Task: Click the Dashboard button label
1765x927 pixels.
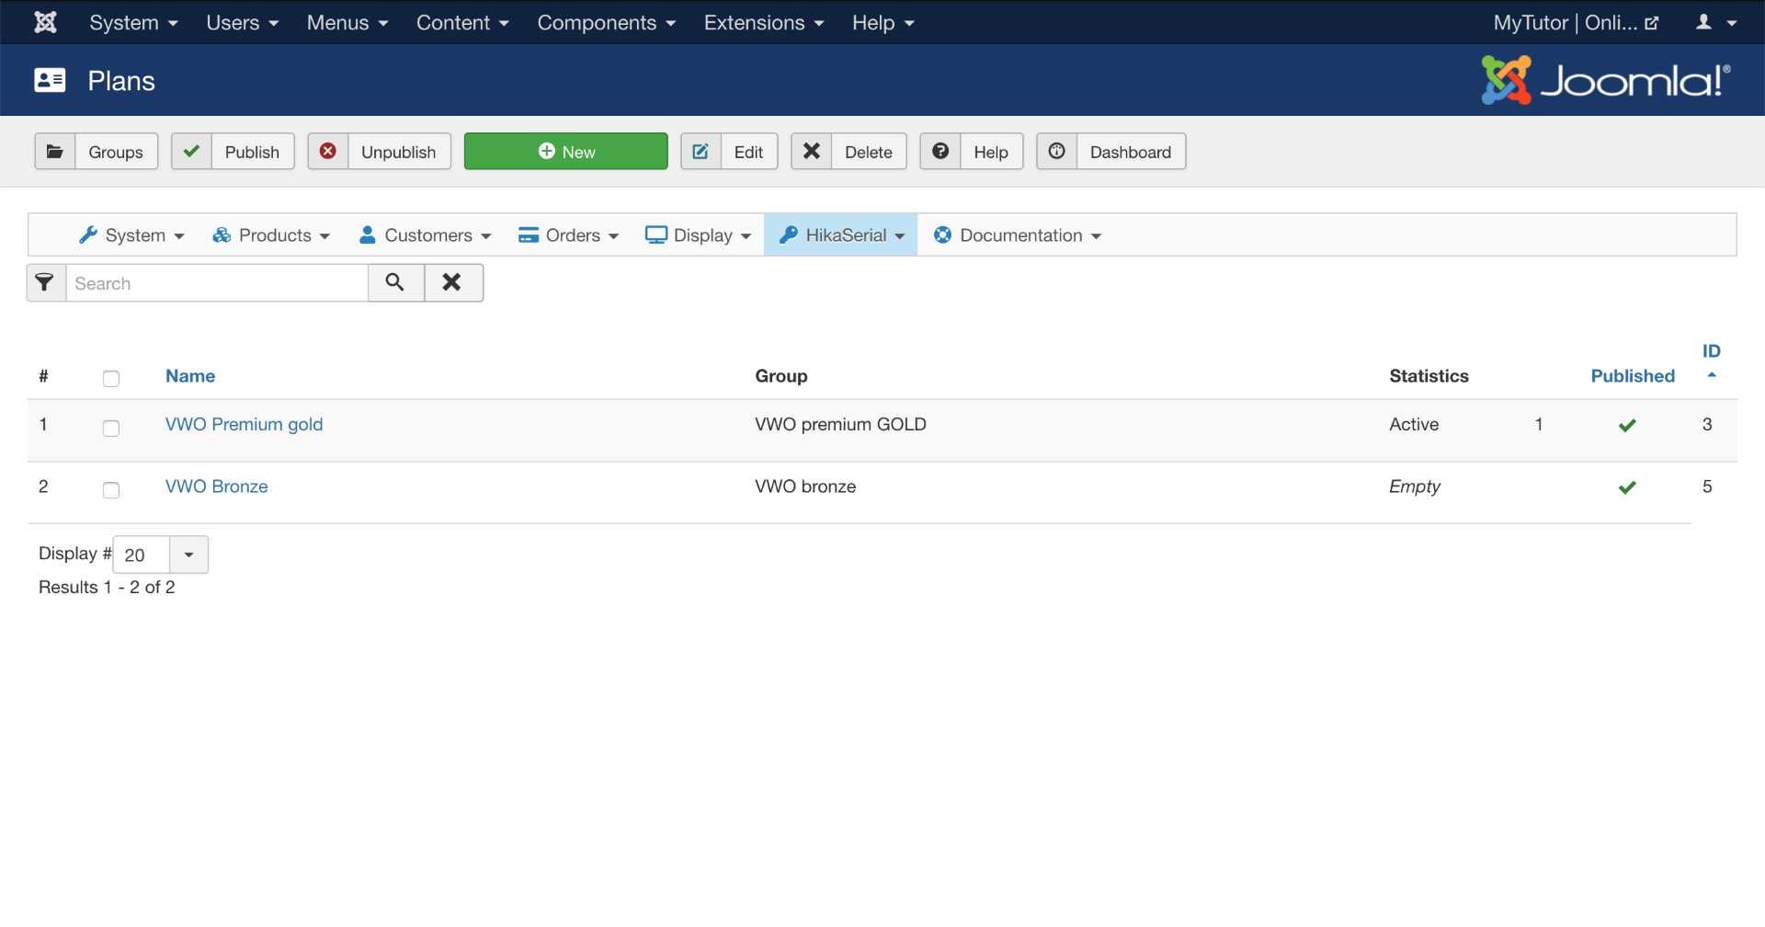Action: (1131, 153)
